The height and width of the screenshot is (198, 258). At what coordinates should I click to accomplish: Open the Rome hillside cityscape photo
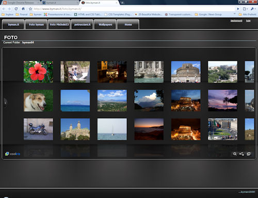click(222, 72)
